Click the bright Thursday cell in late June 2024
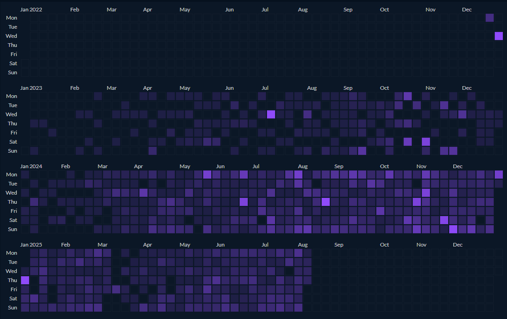 (x=244, y=202)
